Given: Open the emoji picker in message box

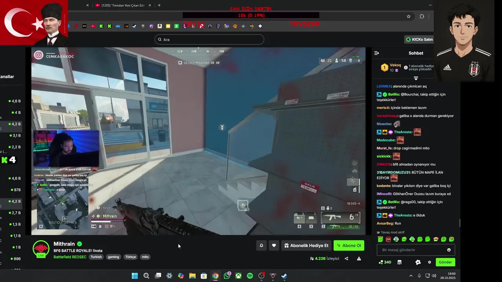Looking at the screenshot, I should pyautogui.click(x=449, y=250).
